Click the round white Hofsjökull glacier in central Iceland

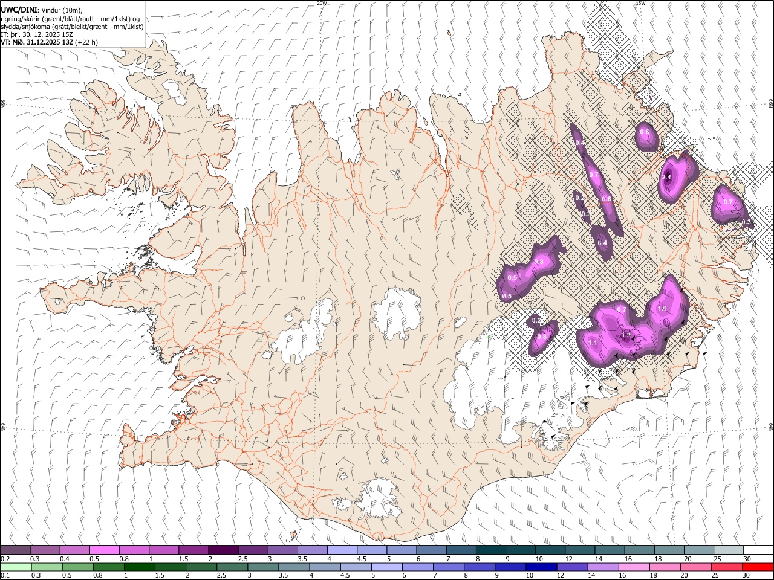tap(397, 313)
